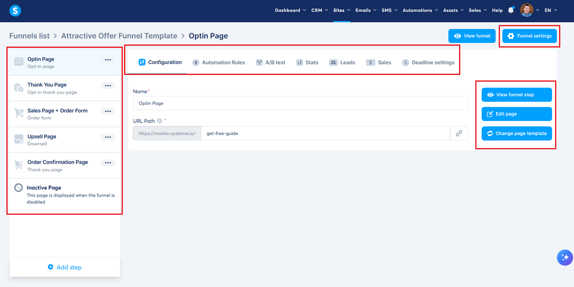Click the Inactive Page disabled icon
Image resolution: width=574 pixels, height=287 pixels.
click(19, 188)
